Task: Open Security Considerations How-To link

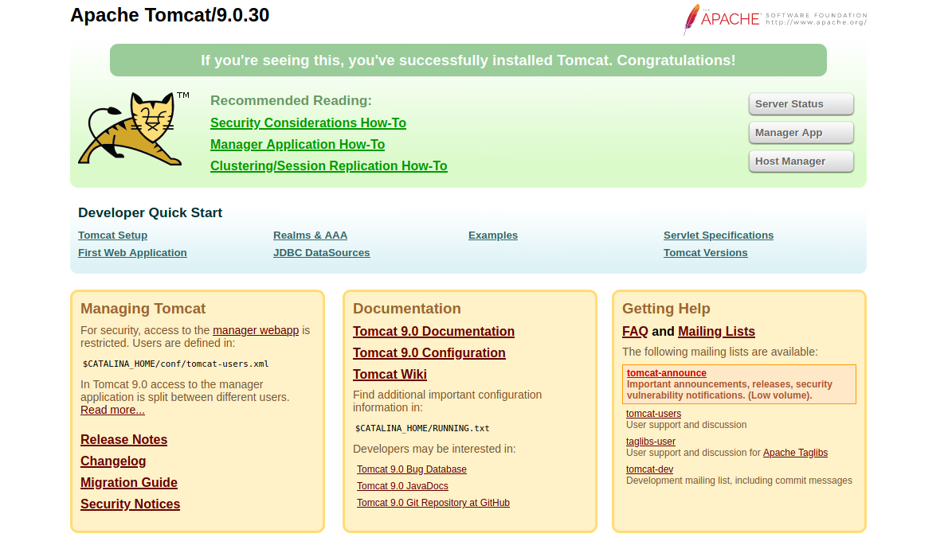Action: 308,123
